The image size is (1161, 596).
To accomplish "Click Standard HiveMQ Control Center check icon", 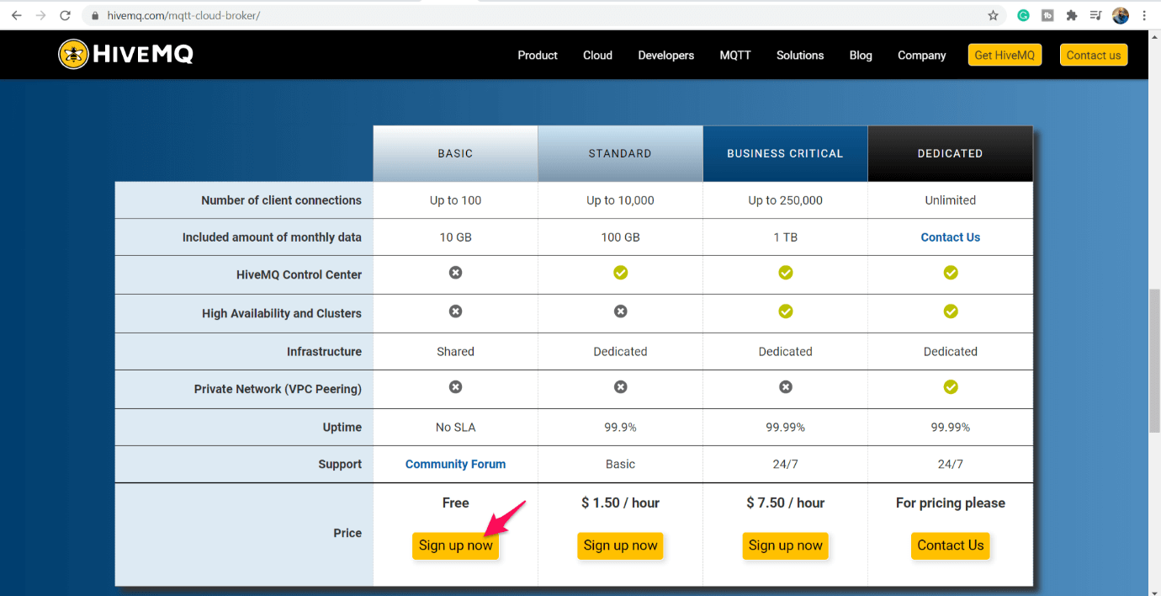I will [x=620, y=273].
